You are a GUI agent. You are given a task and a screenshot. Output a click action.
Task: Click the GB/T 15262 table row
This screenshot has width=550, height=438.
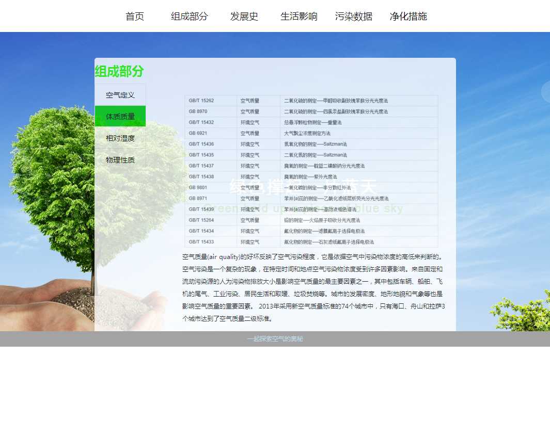[311, 101]
